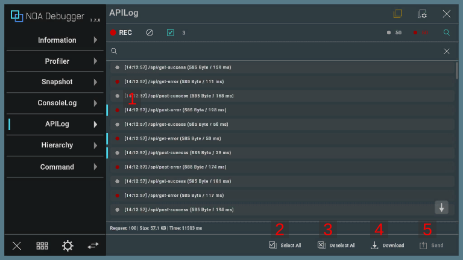The width and height of the screenshot is (463, 260).
Task: Select the post-error 198 ms log entry
Action: [282, 110]
